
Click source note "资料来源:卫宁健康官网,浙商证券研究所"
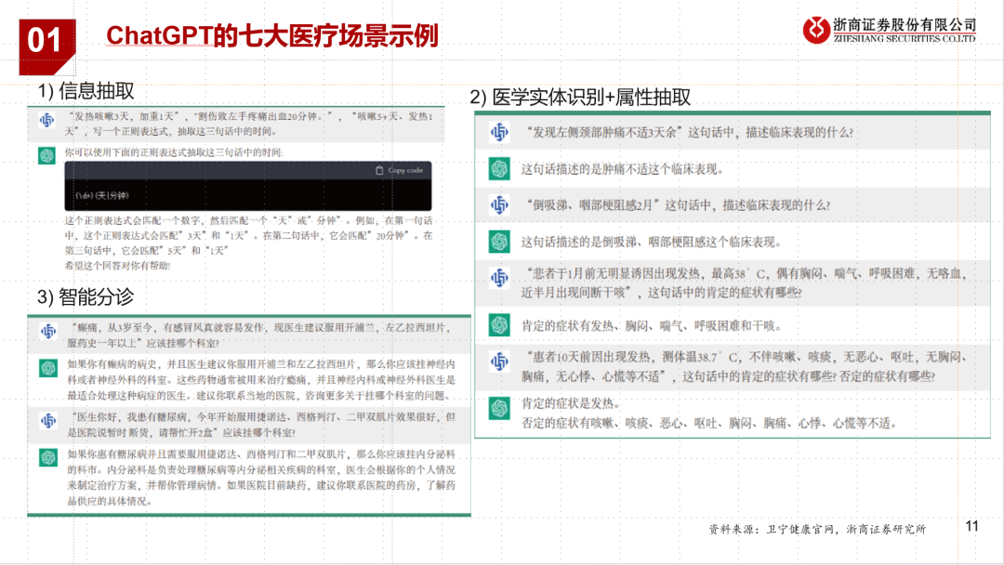[817, 529]
